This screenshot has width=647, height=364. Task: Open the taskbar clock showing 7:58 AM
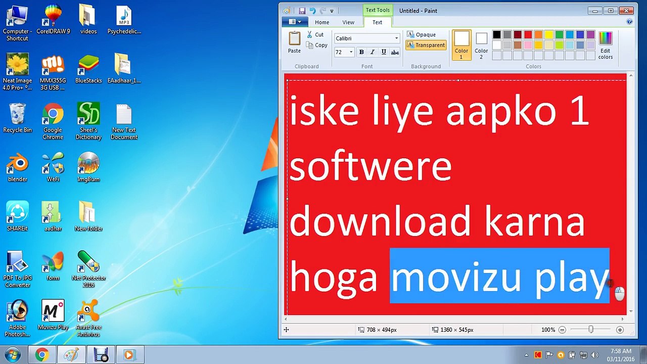(x=621, y=355)
